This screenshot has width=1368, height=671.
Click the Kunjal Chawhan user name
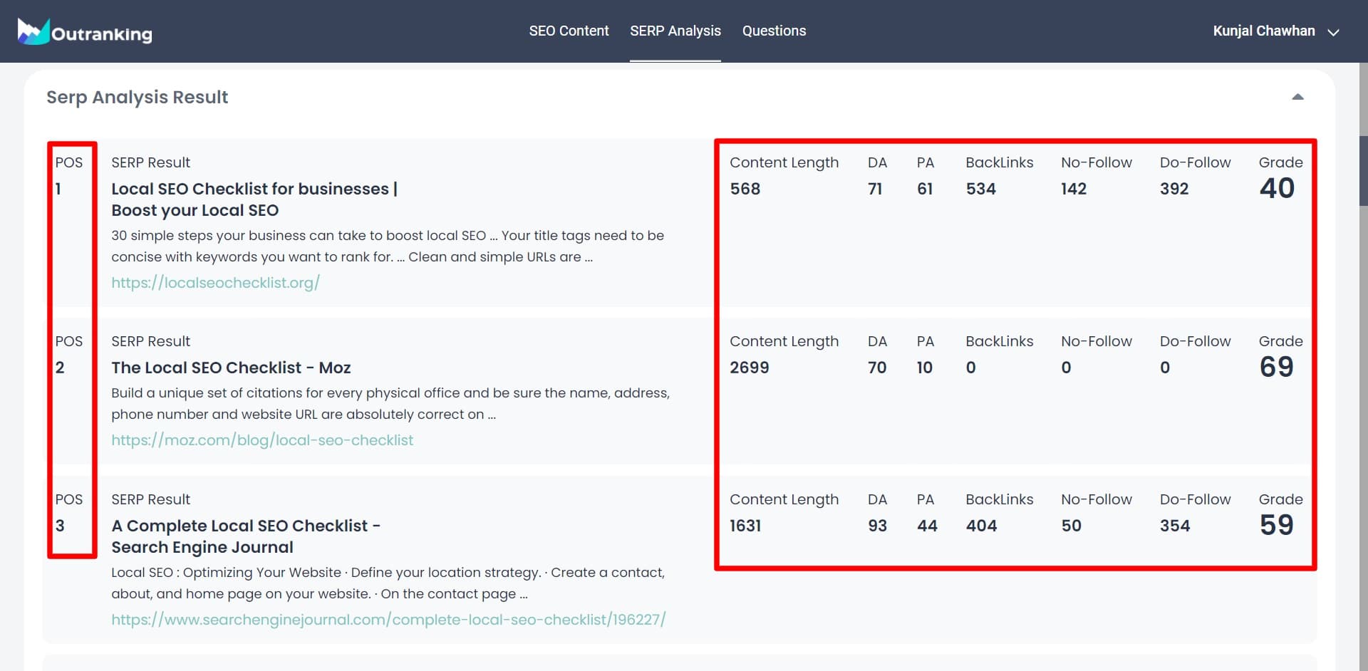coord(1263,31)
